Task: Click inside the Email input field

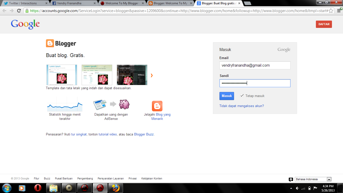Action: pyautogui.click(x=255, y=65)
